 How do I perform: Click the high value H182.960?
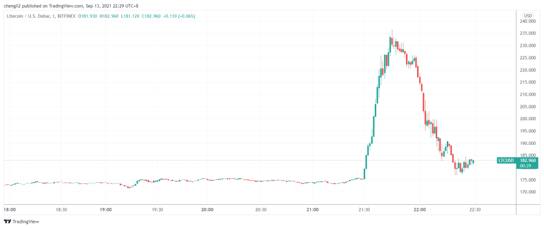[109, 16]
